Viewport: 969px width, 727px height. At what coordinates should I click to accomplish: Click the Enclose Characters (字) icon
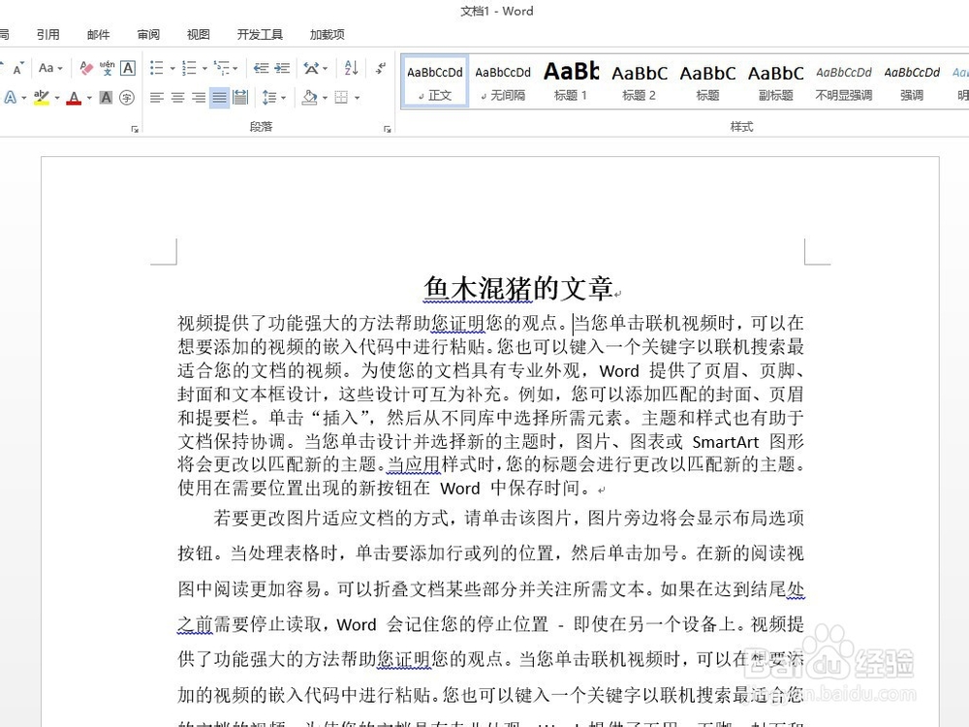pos(127,98)
